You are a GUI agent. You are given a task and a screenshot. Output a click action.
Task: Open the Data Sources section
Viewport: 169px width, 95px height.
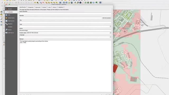[x=11, y=21]
